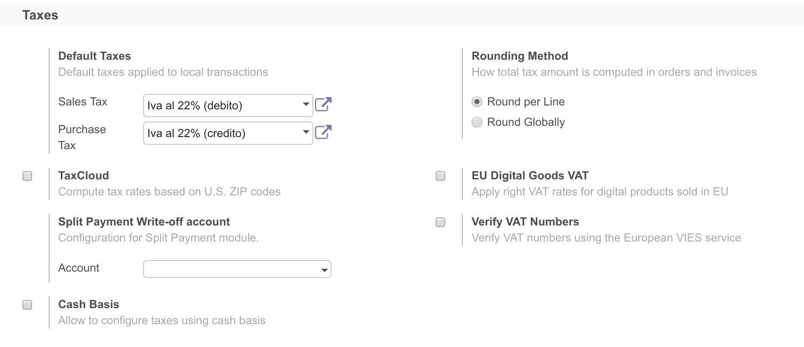Open the Sales Tax dropdown arrow
Screen dimensions: 804x347
pos(306,104)
